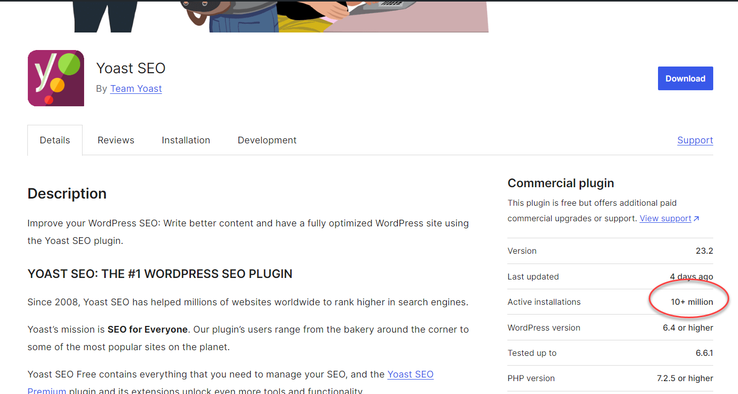Switch to the Reviews tab

tap(116, 140)
